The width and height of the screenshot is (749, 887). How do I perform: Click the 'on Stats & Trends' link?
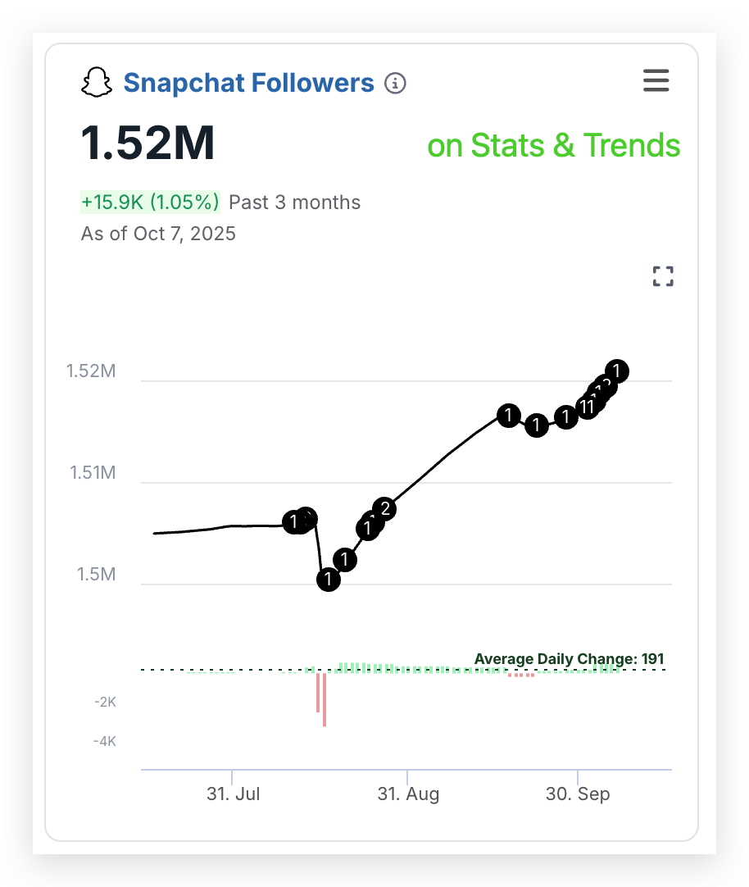coord(554,146)
